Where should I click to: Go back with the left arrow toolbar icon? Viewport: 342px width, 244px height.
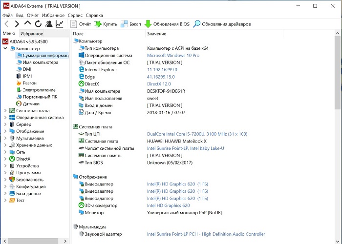pos(6,24)
